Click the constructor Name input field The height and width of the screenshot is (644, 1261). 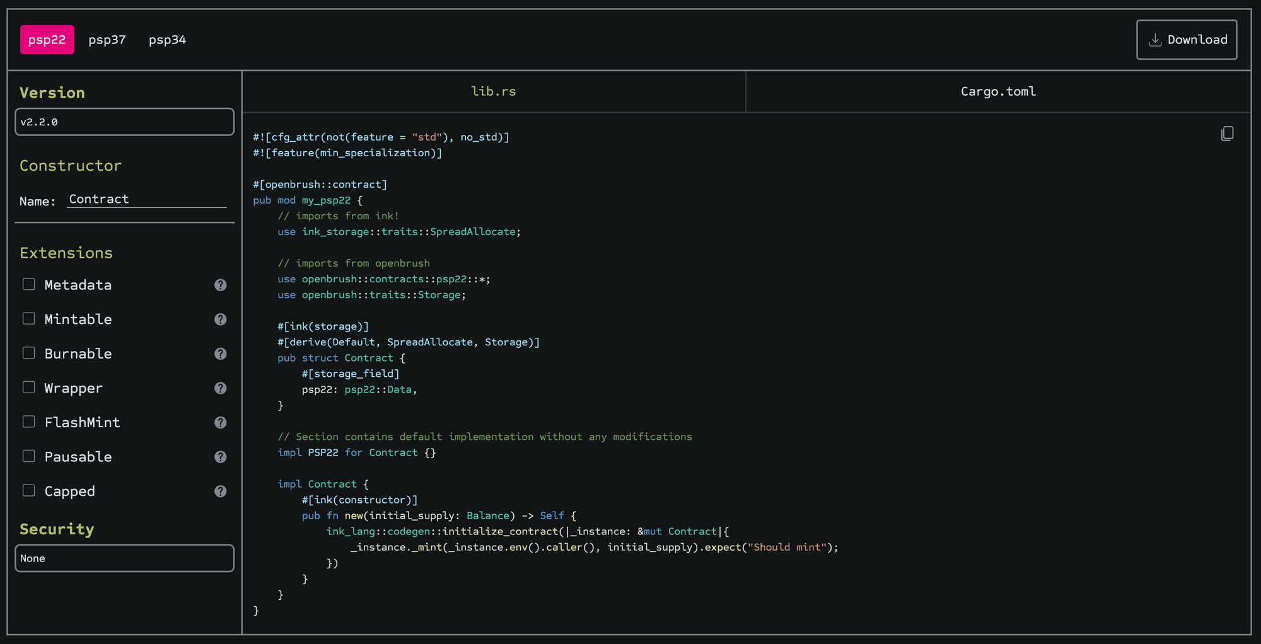click(146, 199)
